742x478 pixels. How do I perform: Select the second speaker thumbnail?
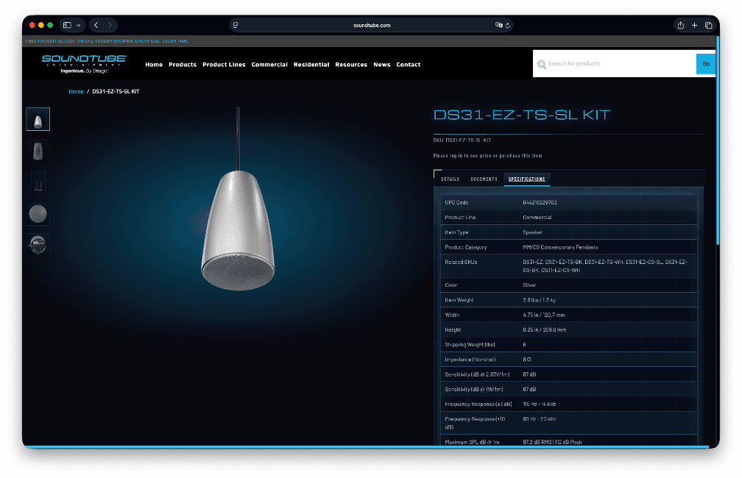coord(38,151)
